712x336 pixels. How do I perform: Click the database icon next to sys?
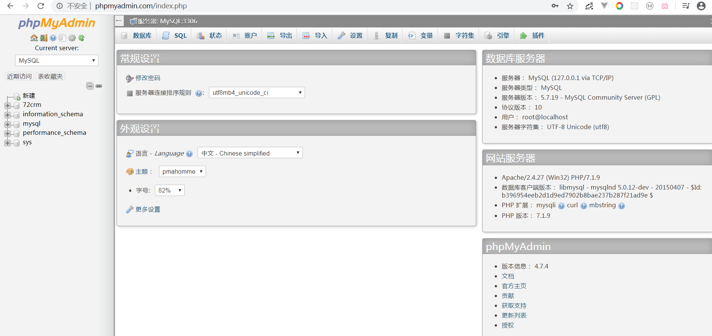16,143
